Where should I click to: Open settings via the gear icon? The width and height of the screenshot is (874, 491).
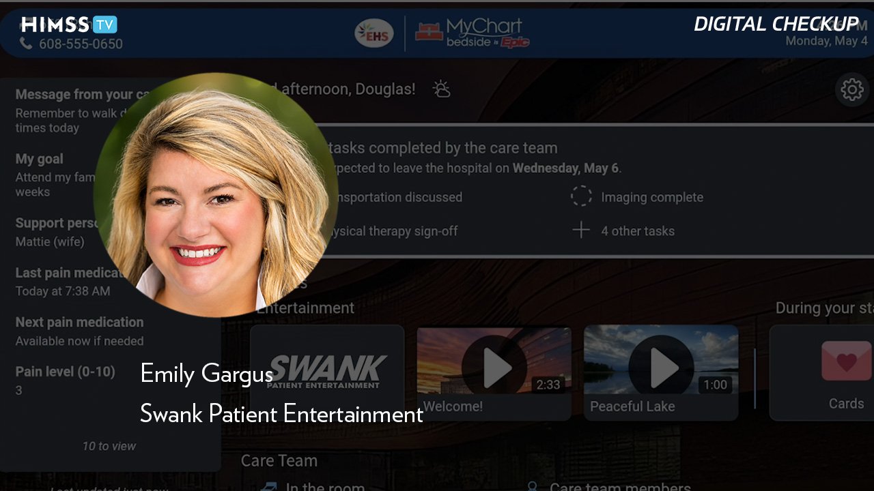click(852, 89)
